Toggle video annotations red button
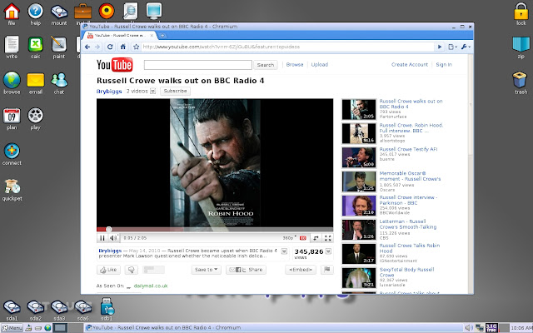 tap(303, 238)
